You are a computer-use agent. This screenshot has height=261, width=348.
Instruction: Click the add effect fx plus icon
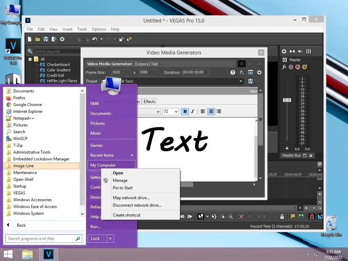[242, 72]
